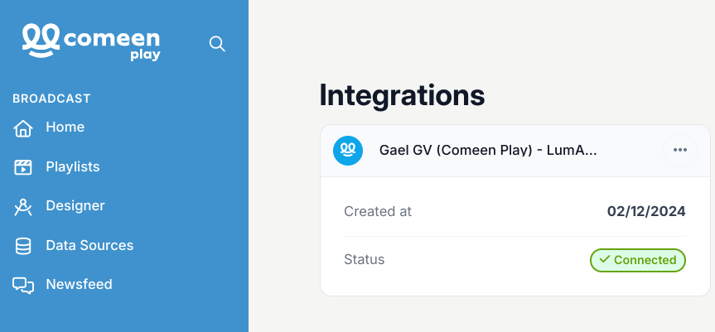Click the 02/12/2024 creation date
The height and width of the screenshot is (332, 715).
646,211
